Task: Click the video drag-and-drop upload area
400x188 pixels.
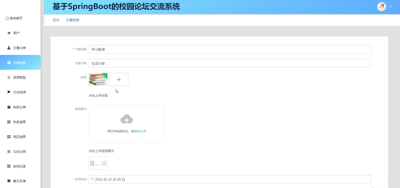Action: [127, 124]
